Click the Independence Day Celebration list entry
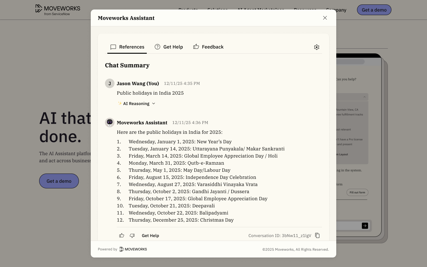This screenshot has height=267, width=427. point(192,177)
